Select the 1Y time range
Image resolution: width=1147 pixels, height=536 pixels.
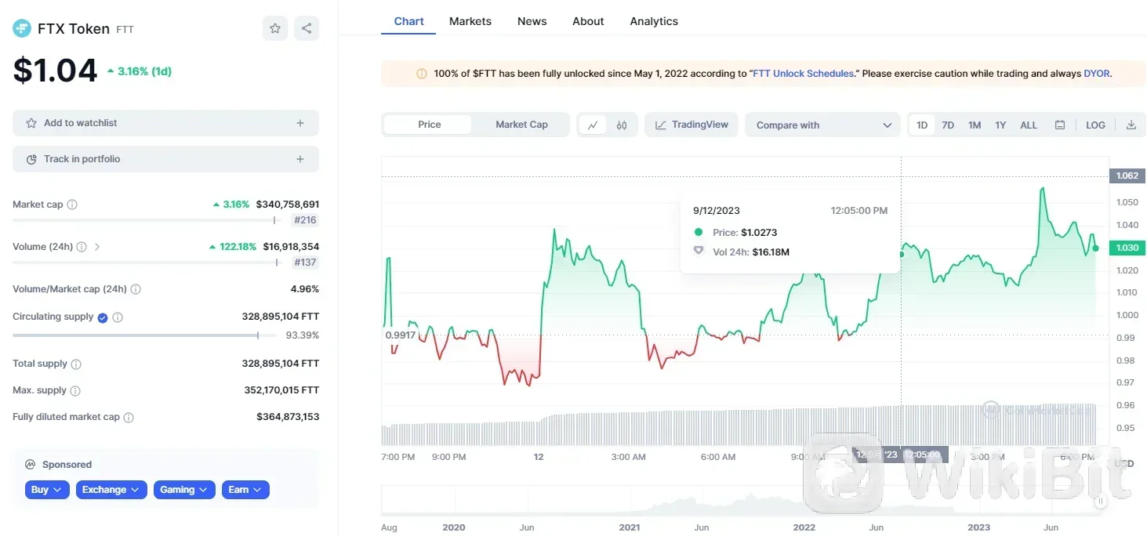click(x=1000, y=125)
